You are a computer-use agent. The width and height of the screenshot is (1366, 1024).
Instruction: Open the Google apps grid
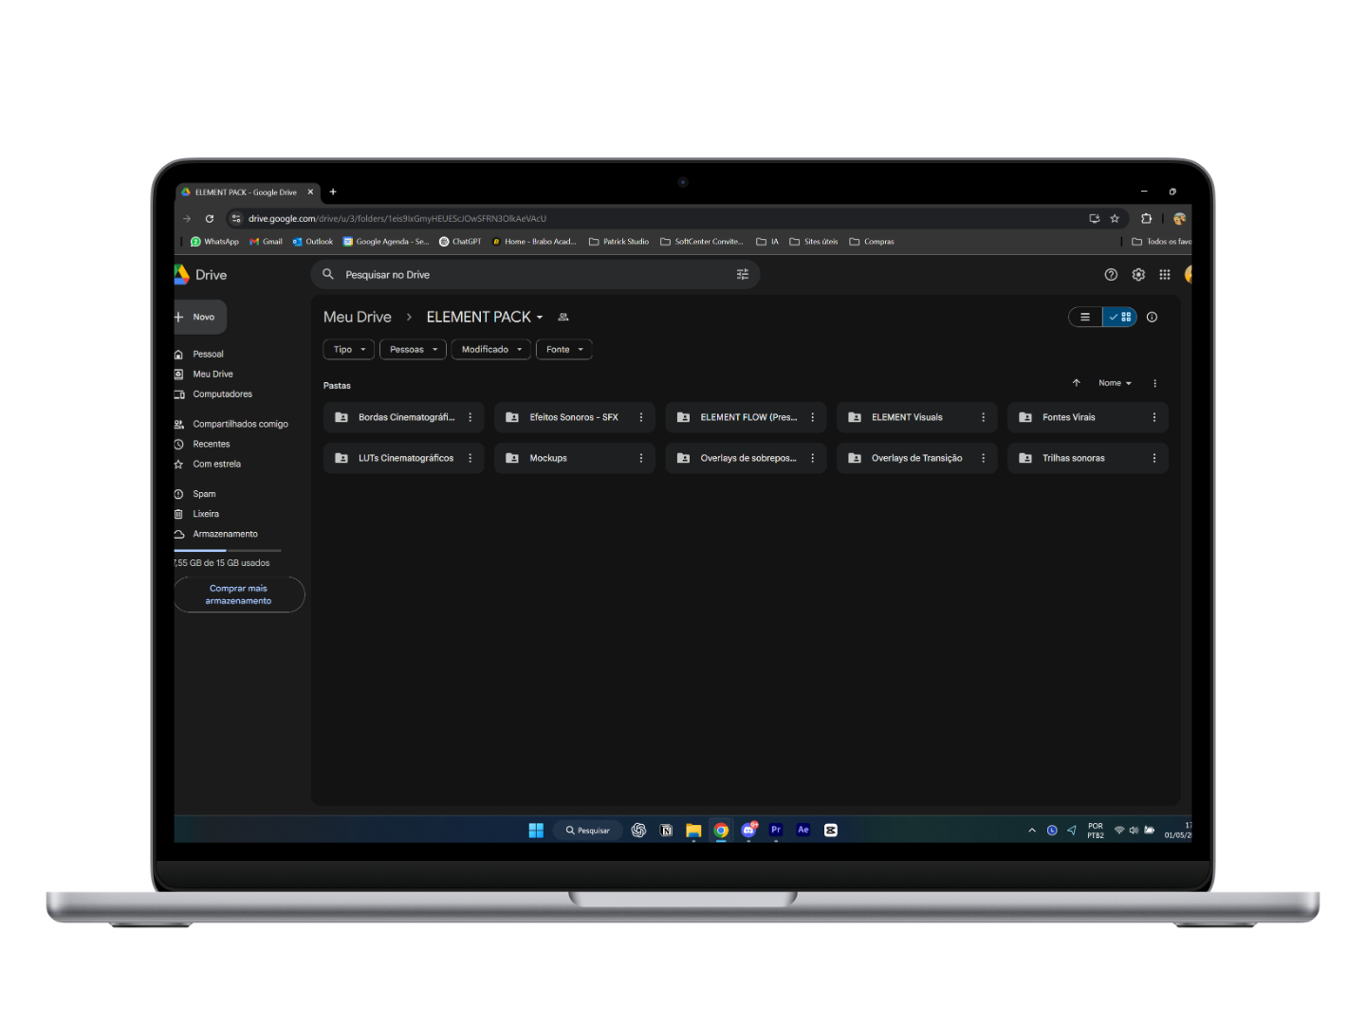(1164, 275)
